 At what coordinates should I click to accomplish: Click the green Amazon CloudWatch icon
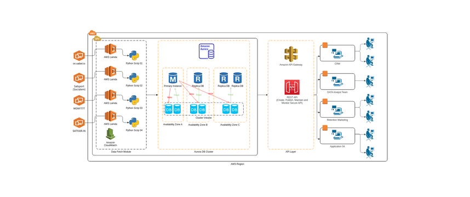tap(110, 134)
